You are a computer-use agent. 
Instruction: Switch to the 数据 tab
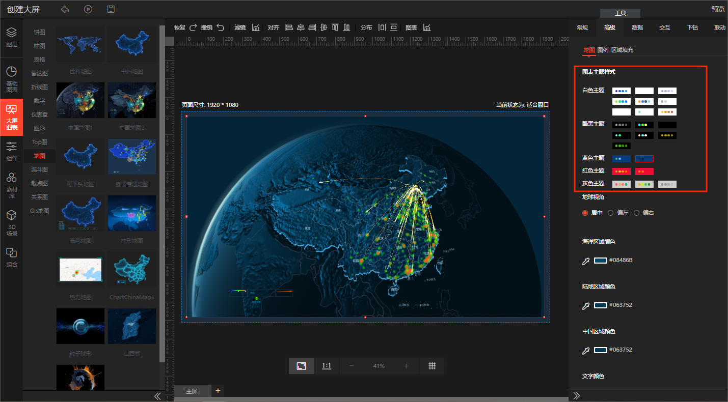pos(637,27)
